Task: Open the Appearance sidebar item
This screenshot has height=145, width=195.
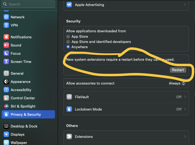Action: point(21,82)
